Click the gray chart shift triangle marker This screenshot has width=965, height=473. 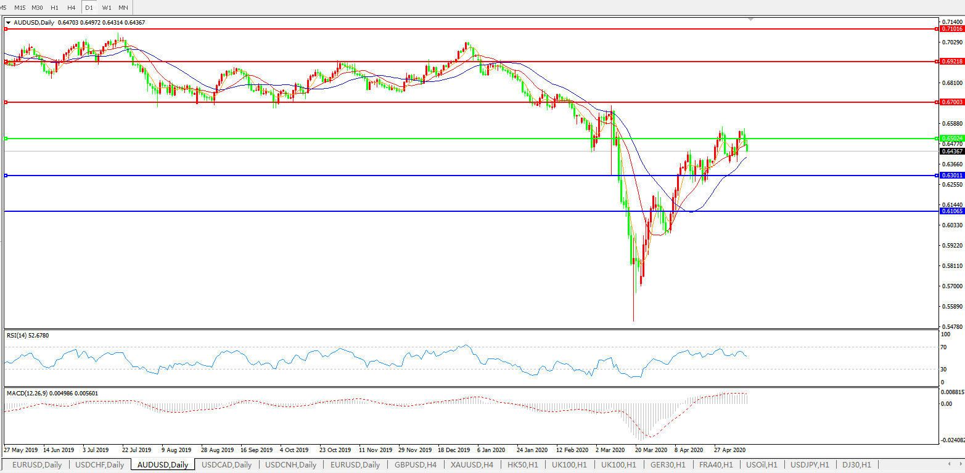pos(750,20)
